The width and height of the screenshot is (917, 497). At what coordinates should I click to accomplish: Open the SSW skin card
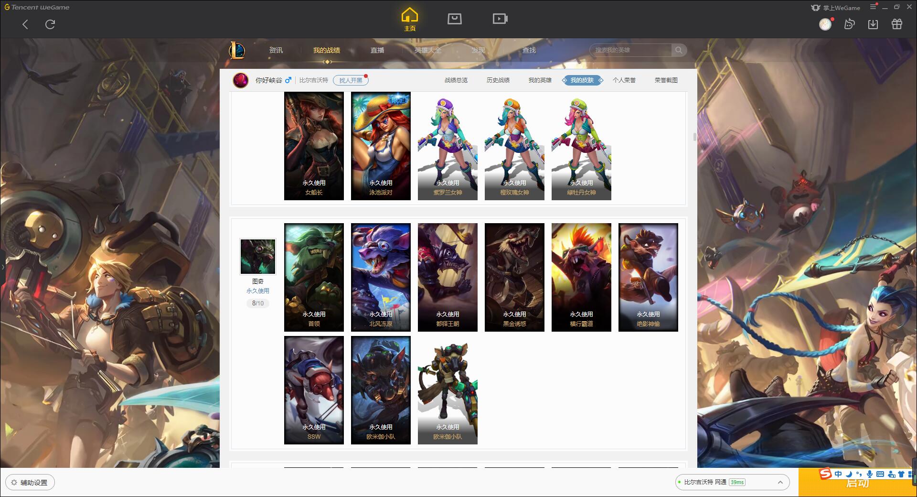pyautogui.click(x=314, y=390)
